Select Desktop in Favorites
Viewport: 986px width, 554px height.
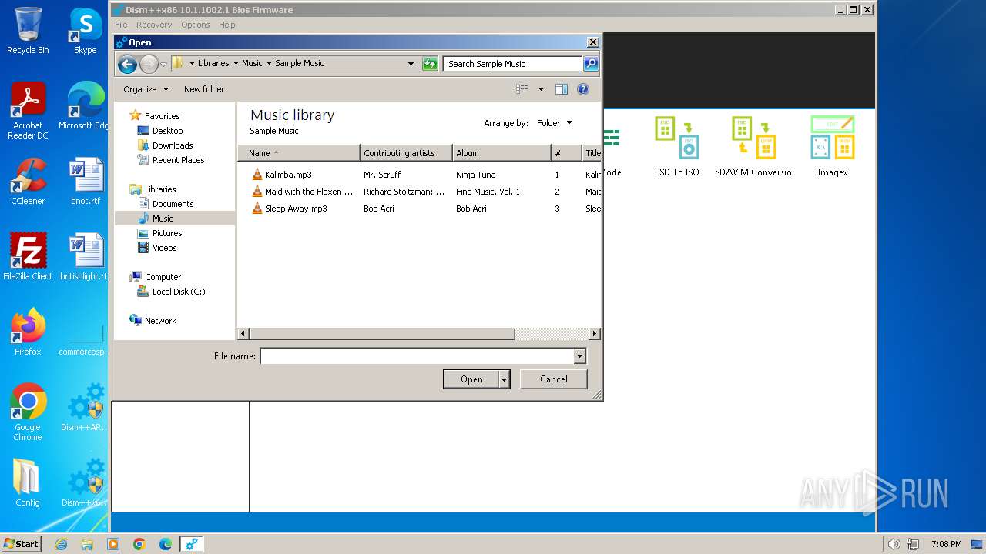167,131
